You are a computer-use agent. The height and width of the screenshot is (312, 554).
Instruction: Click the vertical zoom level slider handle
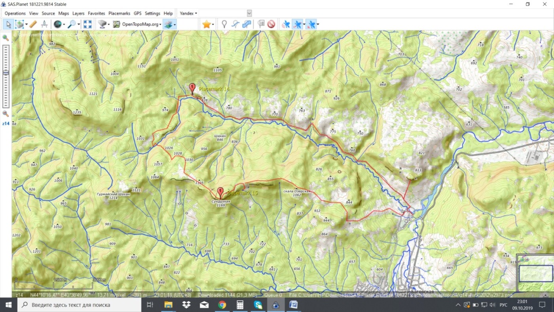click(x=6, y=73)
